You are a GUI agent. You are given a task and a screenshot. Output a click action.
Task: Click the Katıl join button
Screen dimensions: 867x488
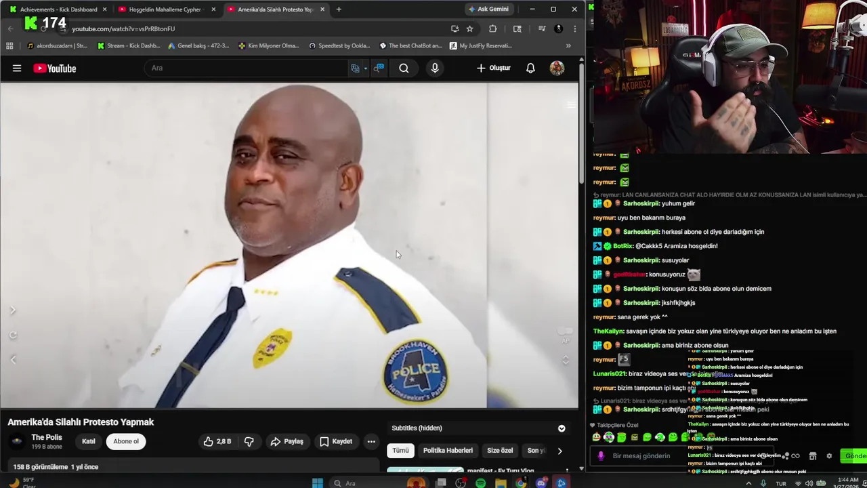pyautogui.click(x=89, y=441)
